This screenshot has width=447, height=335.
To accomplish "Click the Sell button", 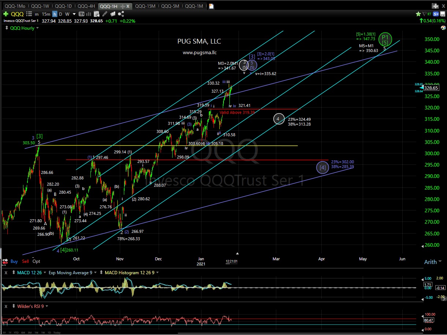I will pos(25,261).
